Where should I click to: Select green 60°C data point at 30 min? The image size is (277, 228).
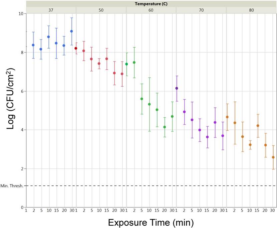coord(172,116)
